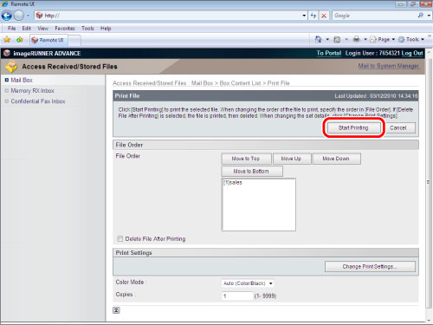This screenshot has height=325, width=433.
Task: Click the Start Printing button
Action: (x=353, y=127)
